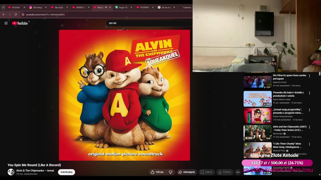Viewport: 321px width, 180px height.
Task: Close the Instagram tab
Action: click(46, 7)
